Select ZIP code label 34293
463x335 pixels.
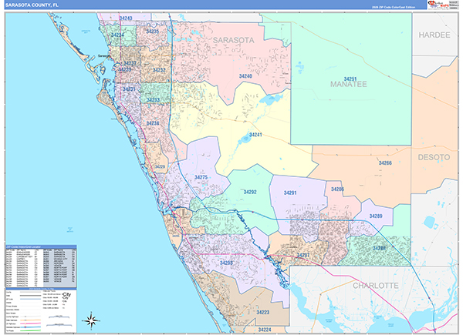[226, 263]
